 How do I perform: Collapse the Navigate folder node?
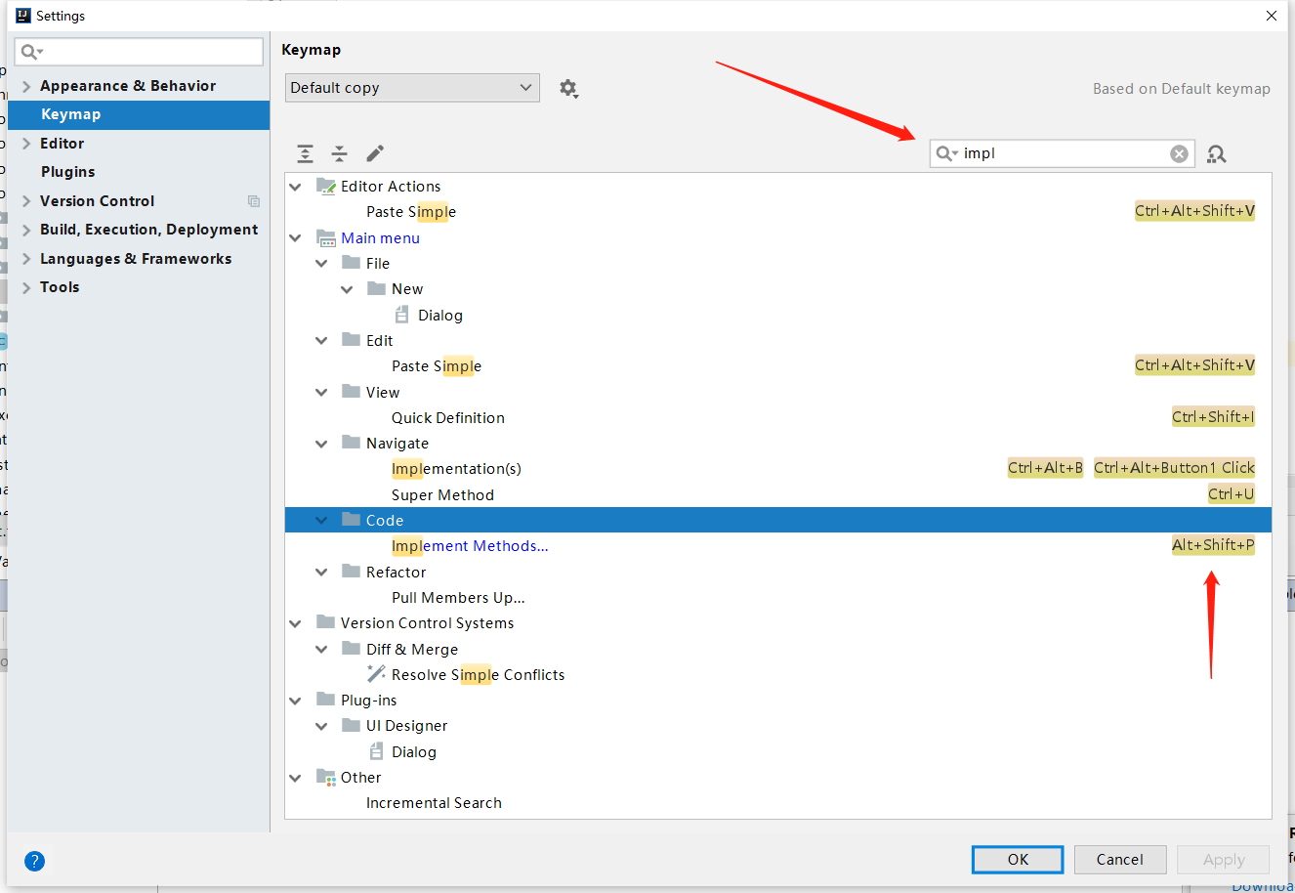point(321,444)
